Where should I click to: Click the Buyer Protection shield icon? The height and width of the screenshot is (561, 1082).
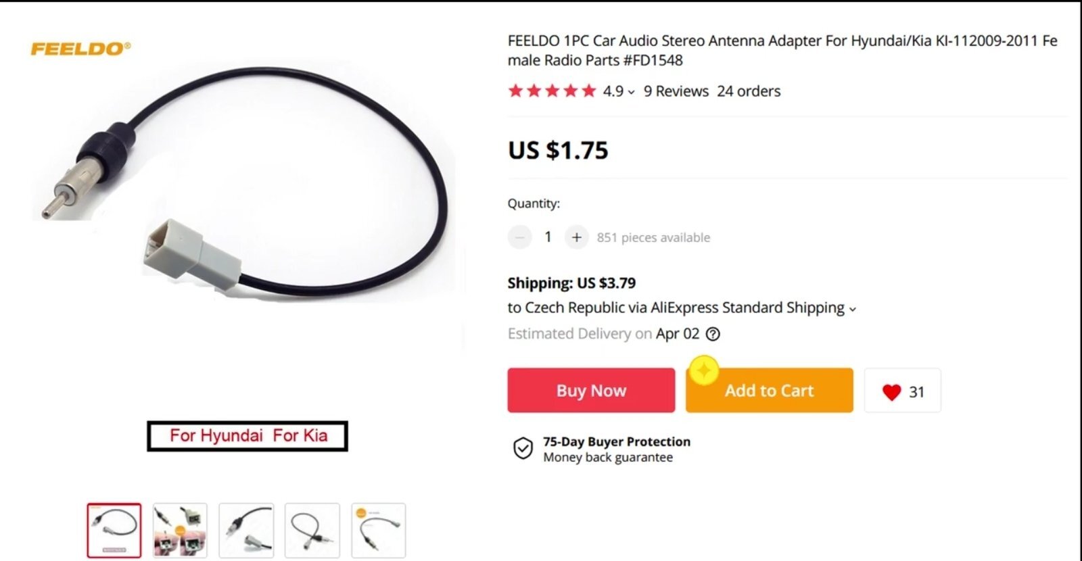click(523, 448)
